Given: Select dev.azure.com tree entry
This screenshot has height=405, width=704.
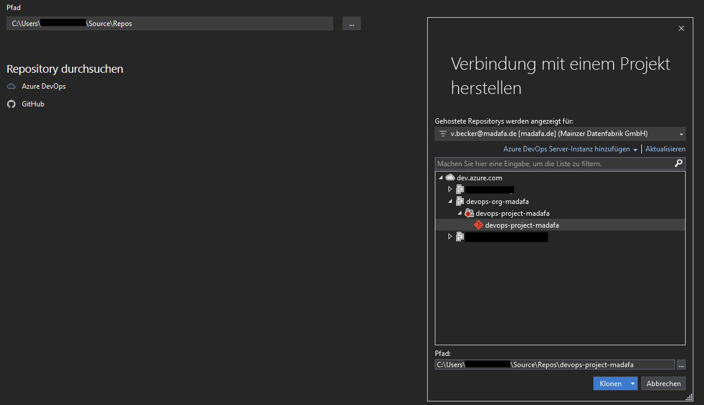Looking at the screenshot, I should click(x=479, y=177).
